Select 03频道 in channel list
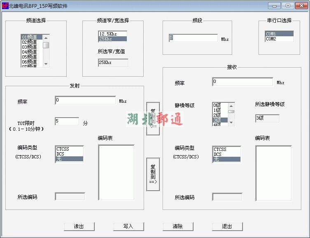The image size is (310, 238). tap(30, 47)
